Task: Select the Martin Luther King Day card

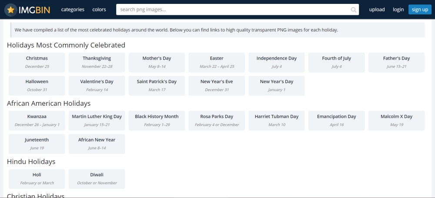Action: pyautogui.click(x=97, y=121)
